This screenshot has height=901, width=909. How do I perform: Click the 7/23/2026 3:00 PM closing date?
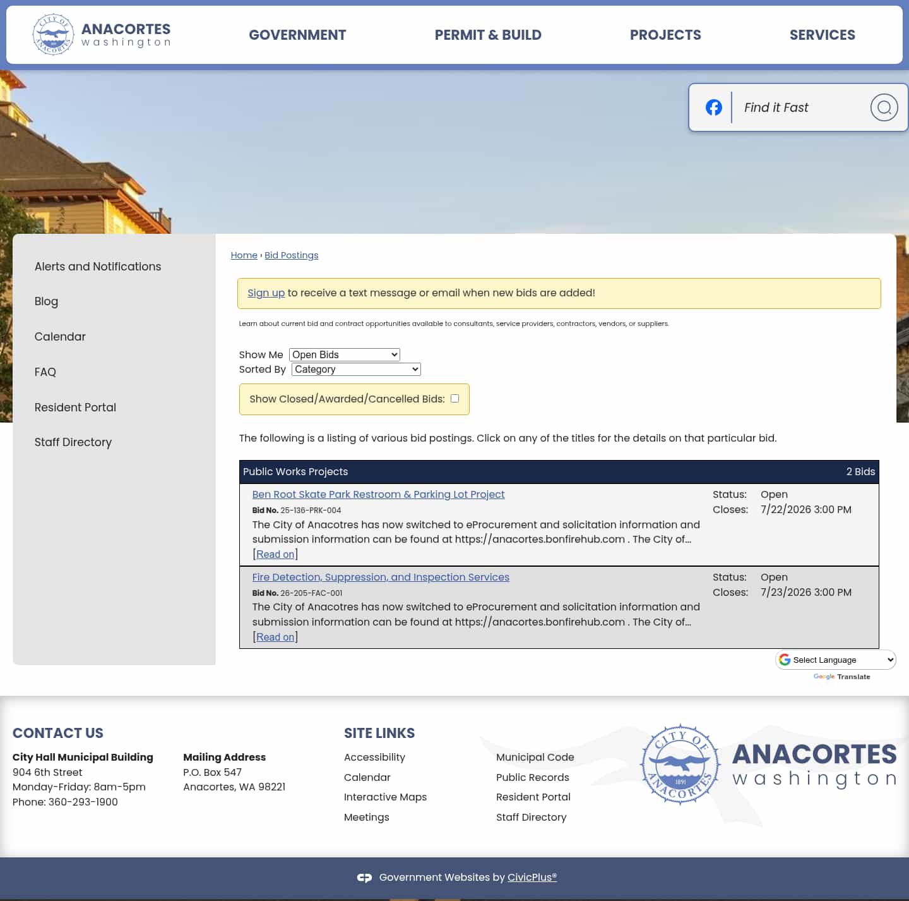(805, 592)
